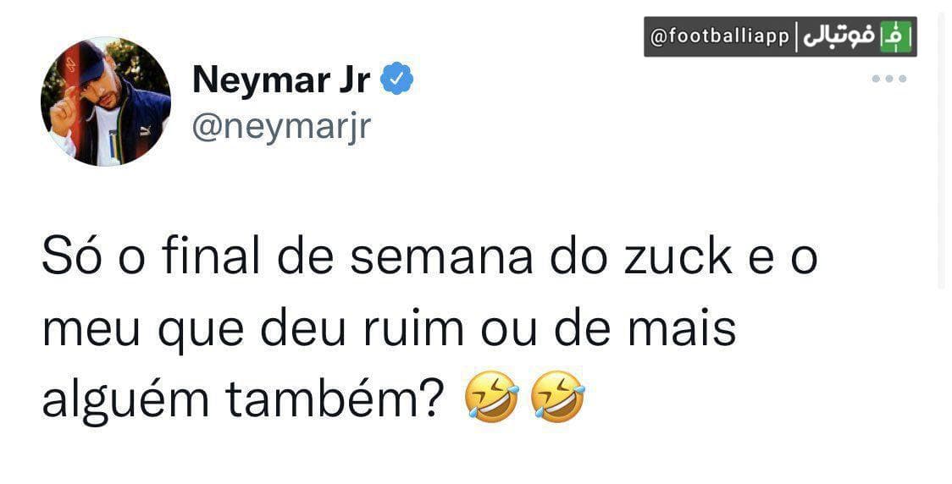Open the @neymarjr handle link
The image size is (952, 484).
(x=282, y=127)
